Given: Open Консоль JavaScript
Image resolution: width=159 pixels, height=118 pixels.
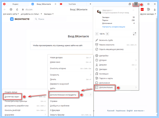Looking at the screenshot, I should coord(25,110).
